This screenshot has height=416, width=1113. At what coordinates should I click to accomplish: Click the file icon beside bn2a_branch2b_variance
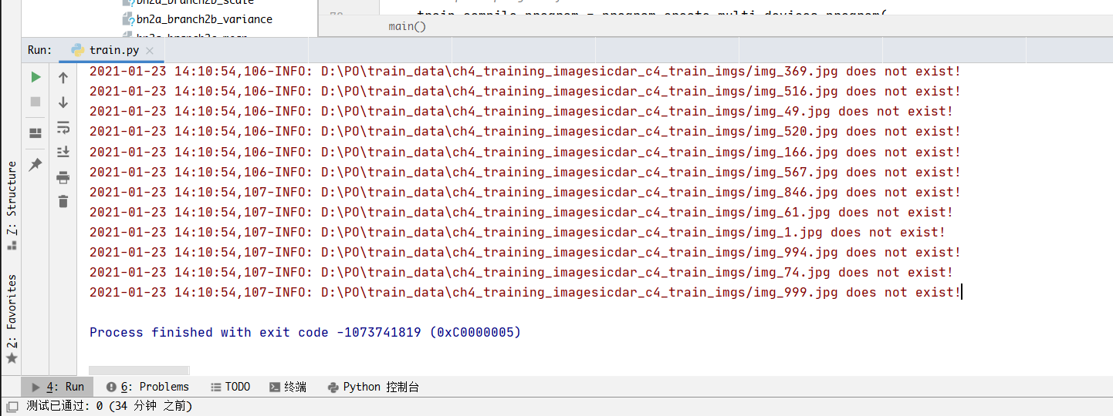[129, 19]
